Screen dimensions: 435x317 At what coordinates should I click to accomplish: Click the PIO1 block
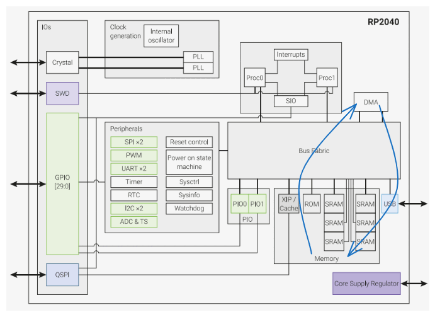click(257, 204)
